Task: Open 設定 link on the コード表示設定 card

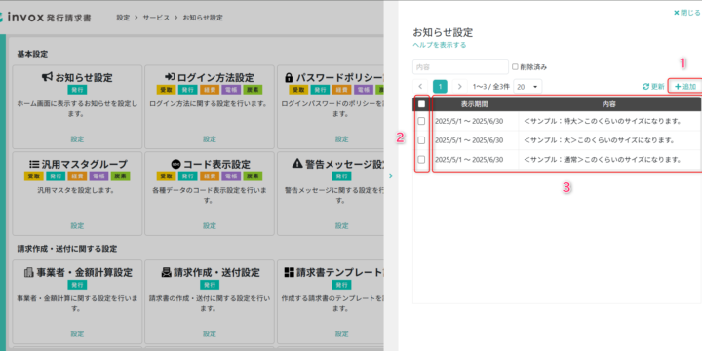Action: (x=210, y=225)
